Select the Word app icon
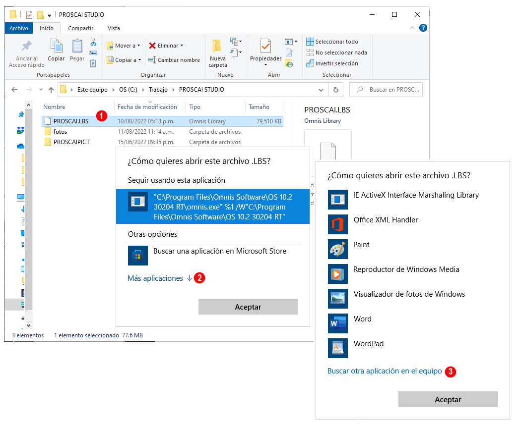Screen dimensions: 519x424 (x=337, y=323)
